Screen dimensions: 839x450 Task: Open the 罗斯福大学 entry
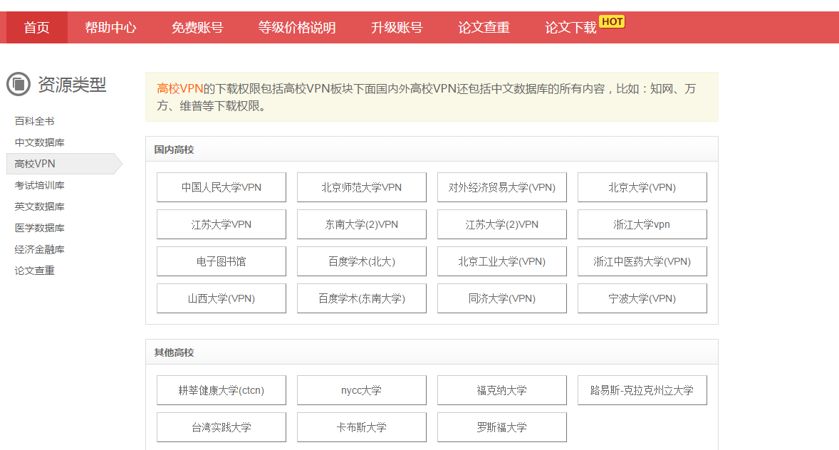click(x=501, y=427)
